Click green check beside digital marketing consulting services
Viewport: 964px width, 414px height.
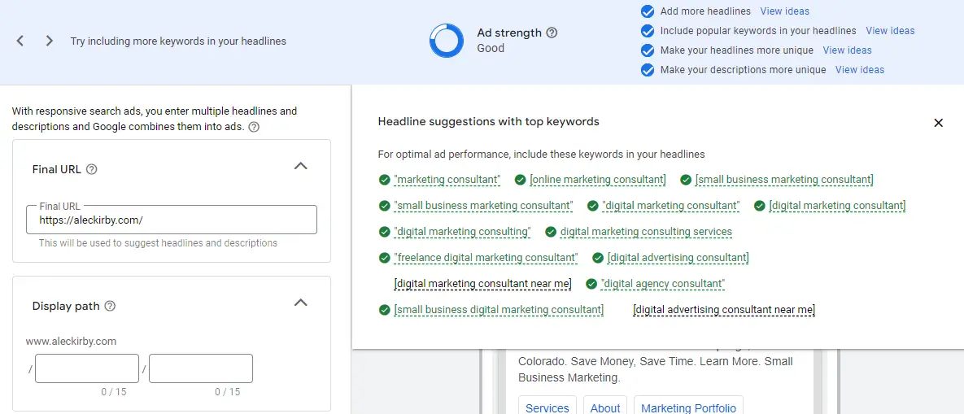pyautogui.click(x=551, y=232)
